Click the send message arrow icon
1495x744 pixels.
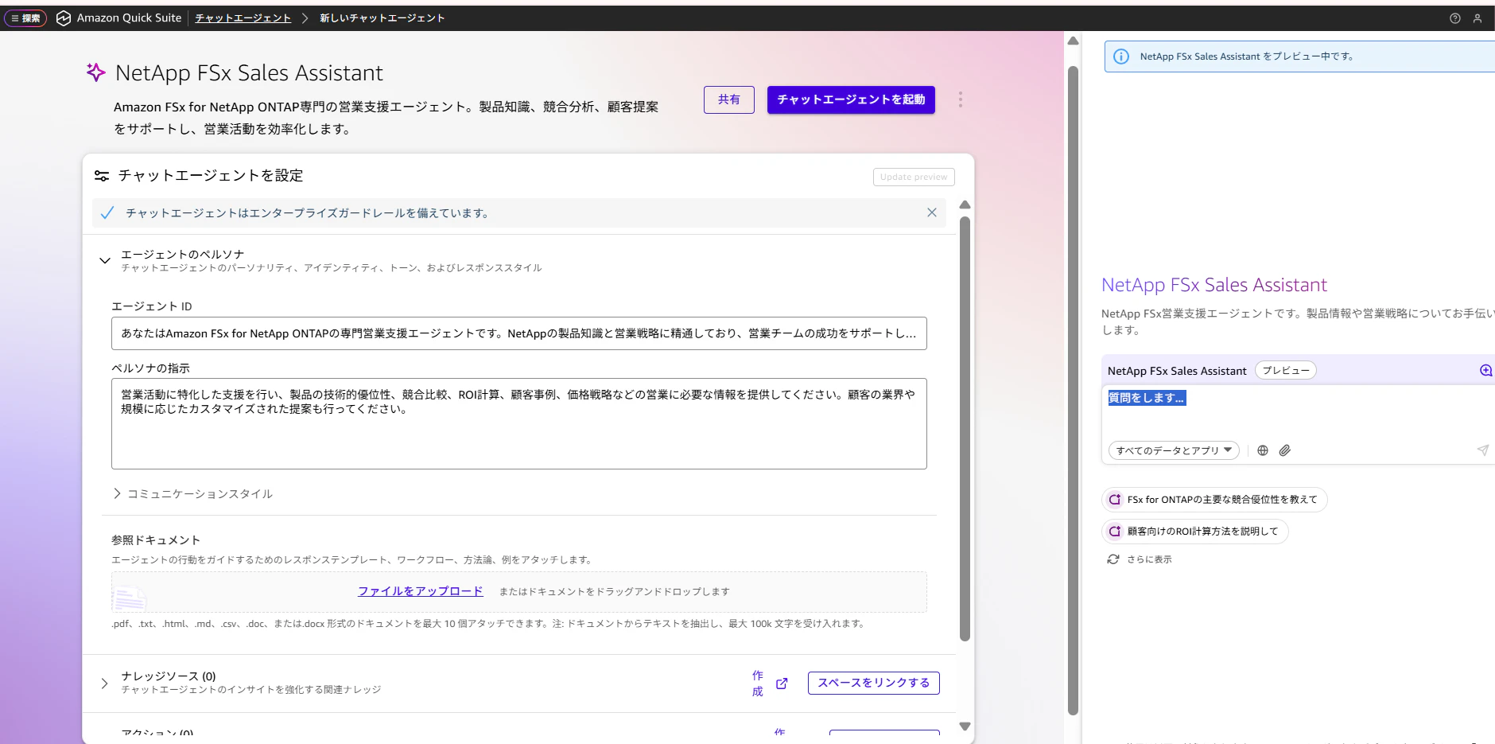[1482, 450]
